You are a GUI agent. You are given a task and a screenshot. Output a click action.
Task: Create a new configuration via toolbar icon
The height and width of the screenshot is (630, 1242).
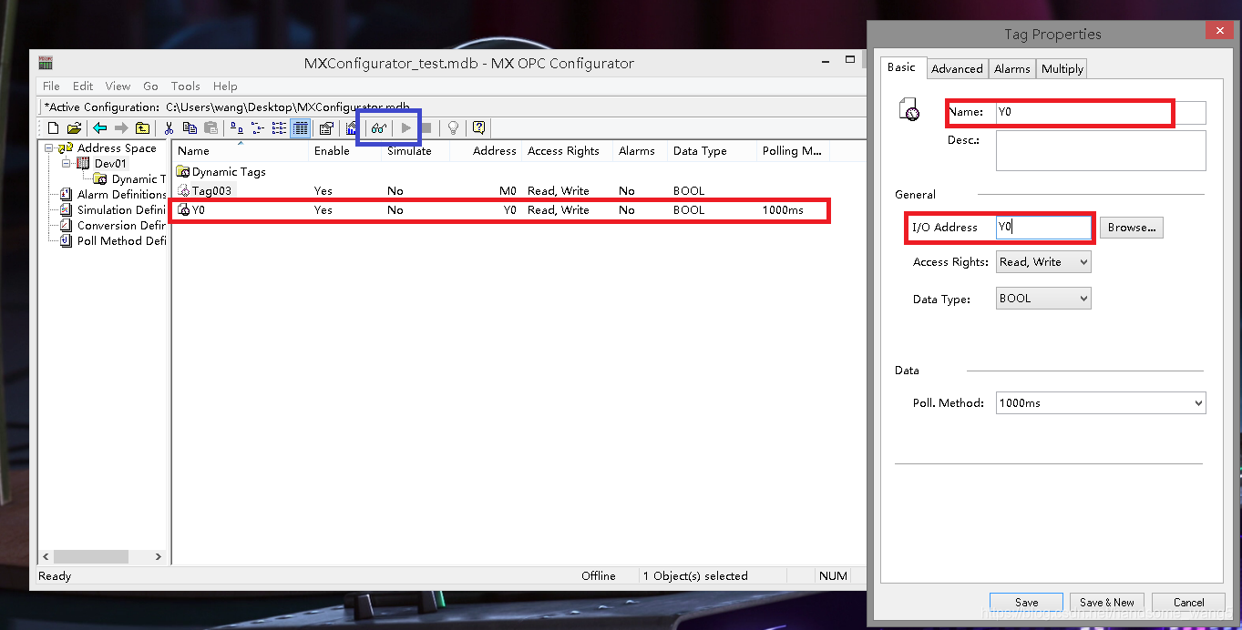(x=53, y=128)
